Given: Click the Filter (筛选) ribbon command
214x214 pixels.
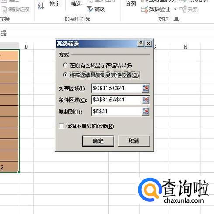Looking at the screenshot, I should click(76, 4).
